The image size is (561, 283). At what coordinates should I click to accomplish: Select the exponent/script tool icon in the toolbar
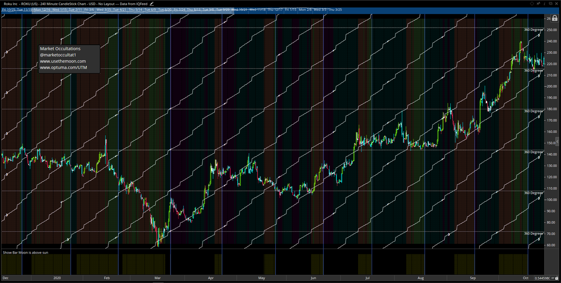click(538, 4)
